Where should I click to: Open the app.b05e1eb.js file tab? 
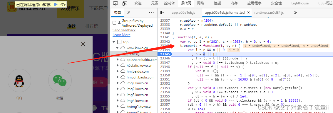coord(183,13)
